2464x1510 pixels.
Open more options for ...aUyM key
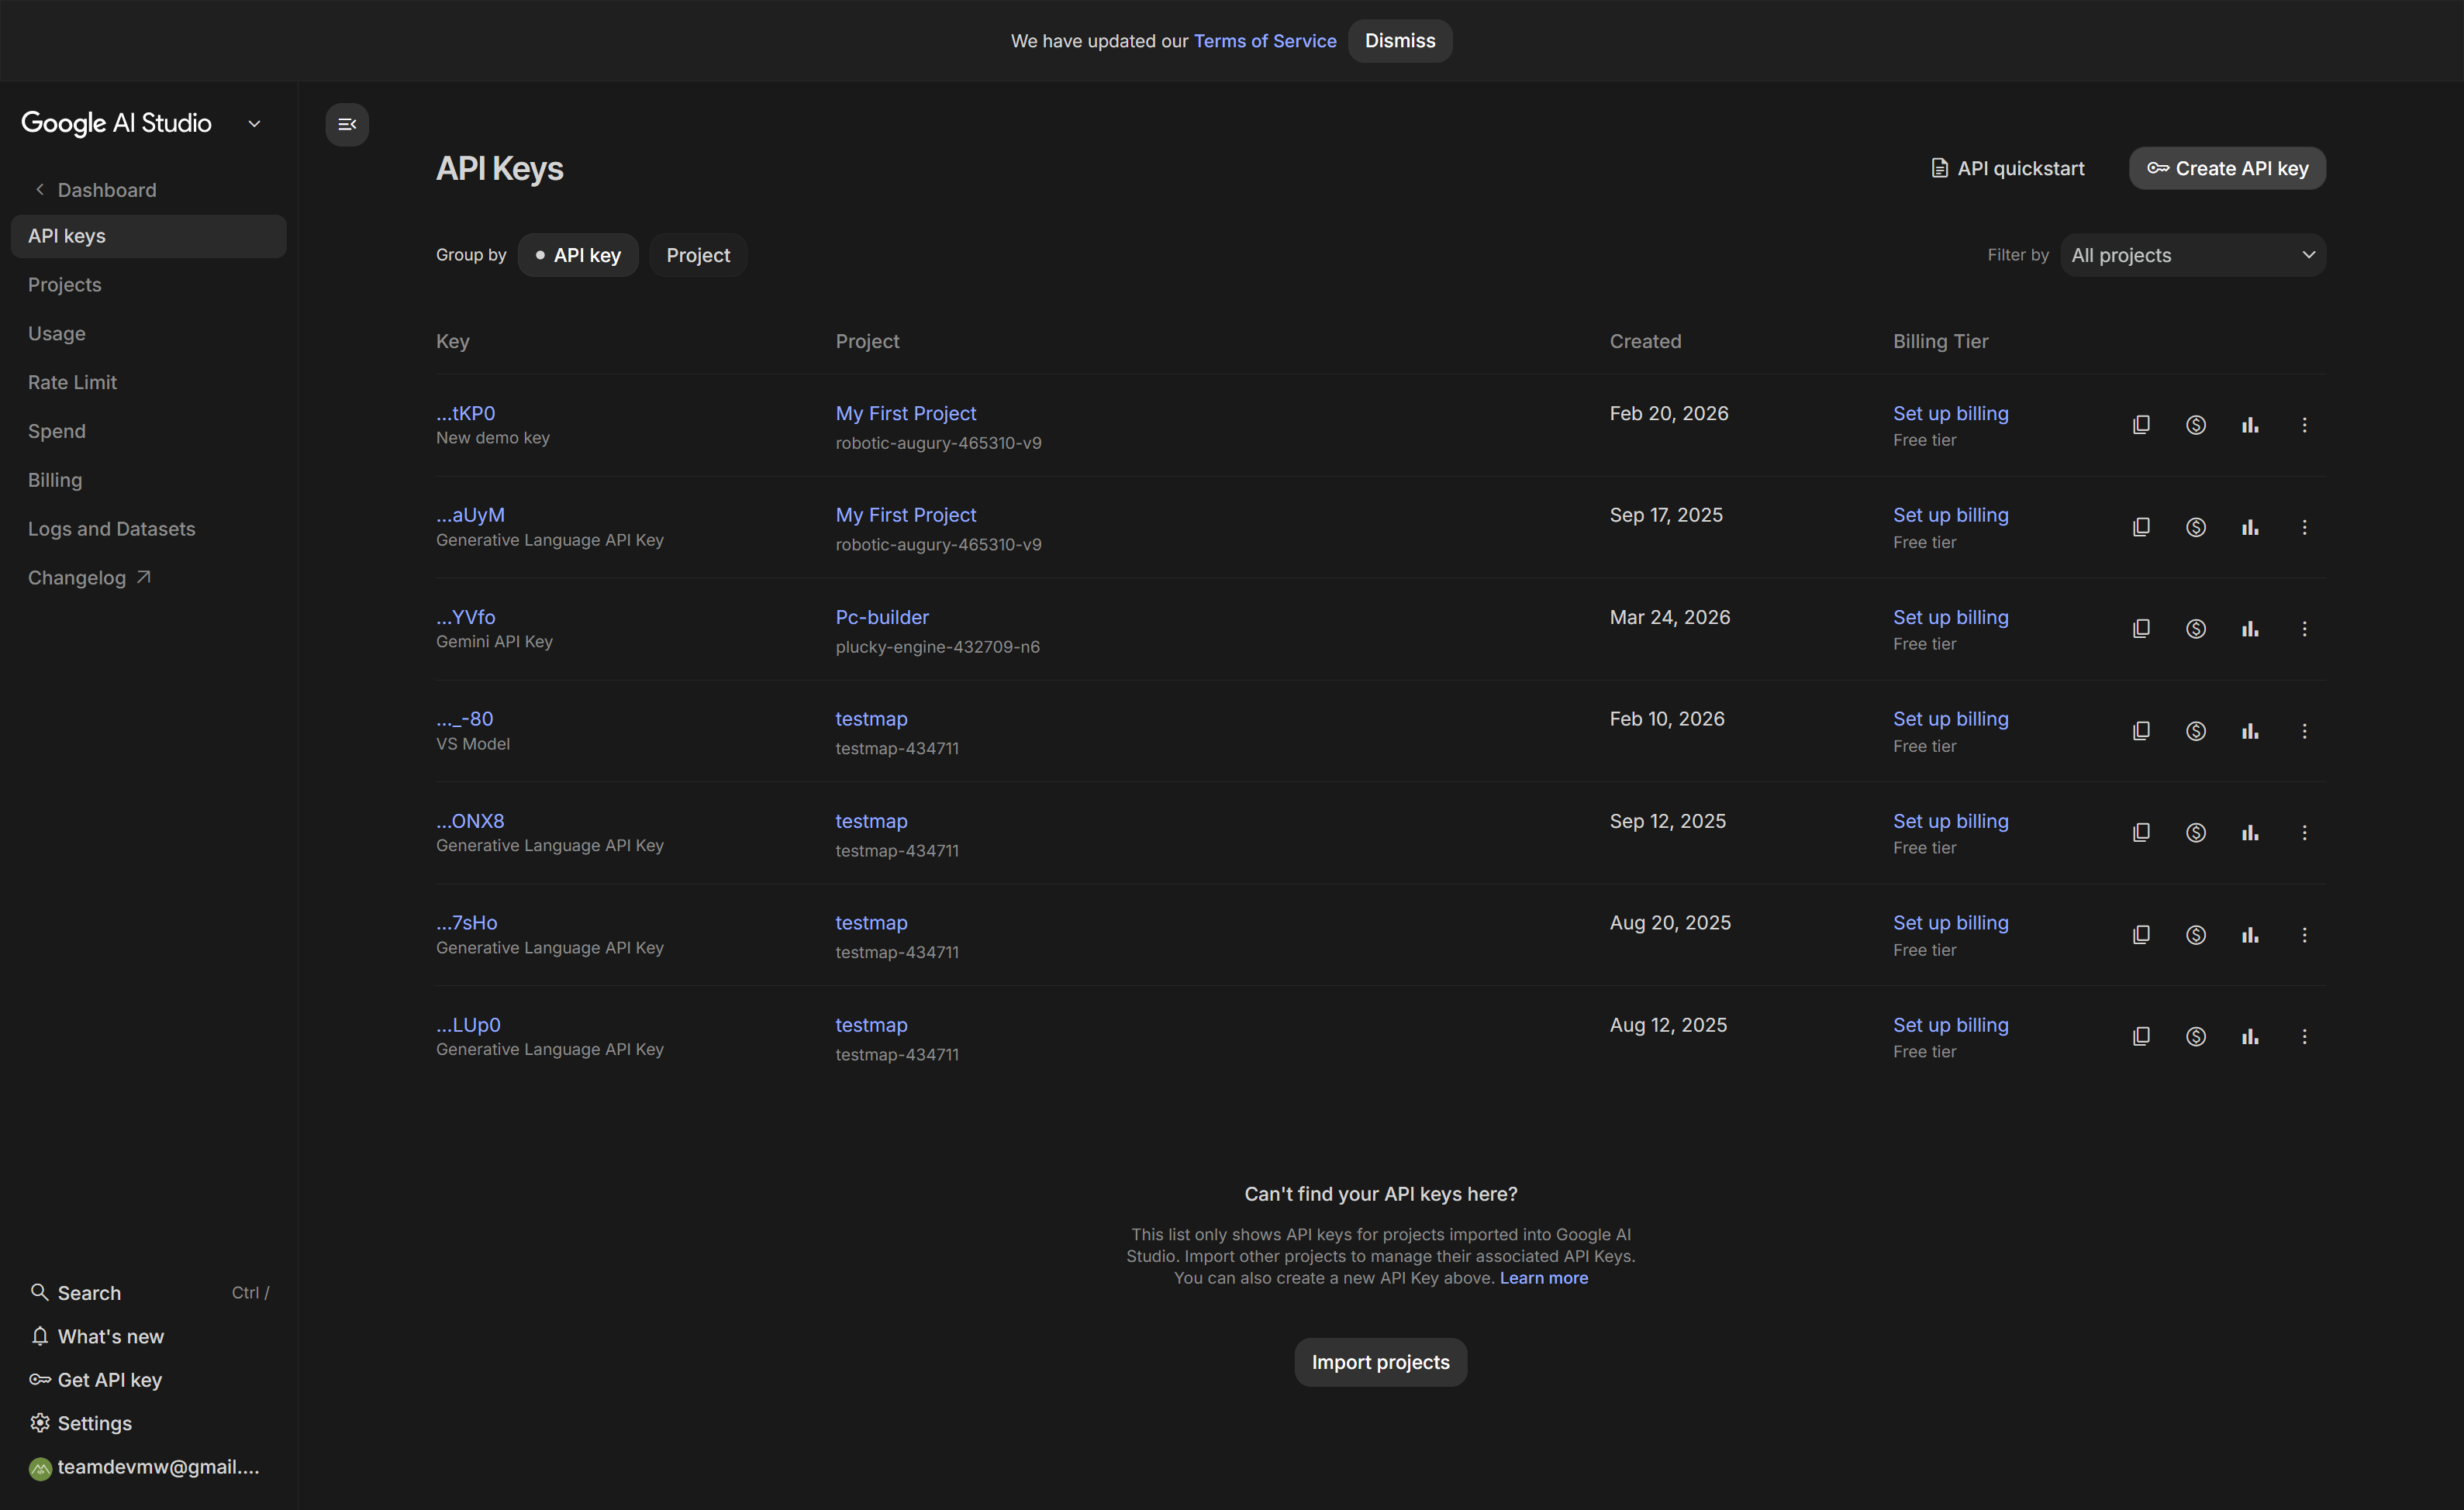click(x=2304, y=527)
